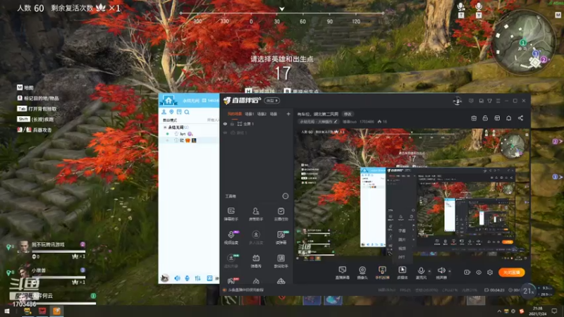Switch to the 场景2 tab
This screenshot has height=317, width=564.
pos(262,114)
